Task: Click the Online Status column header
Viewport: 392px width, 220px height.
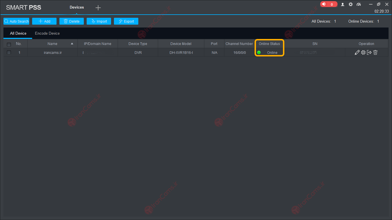Action: 269,44
